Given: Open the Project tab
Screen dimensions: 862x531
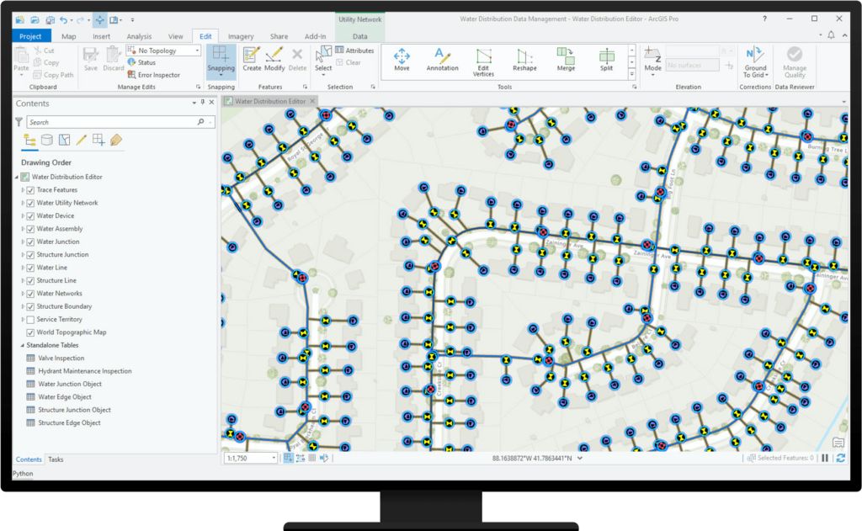Looking at the screenshot, I should [x=31, y=36].
